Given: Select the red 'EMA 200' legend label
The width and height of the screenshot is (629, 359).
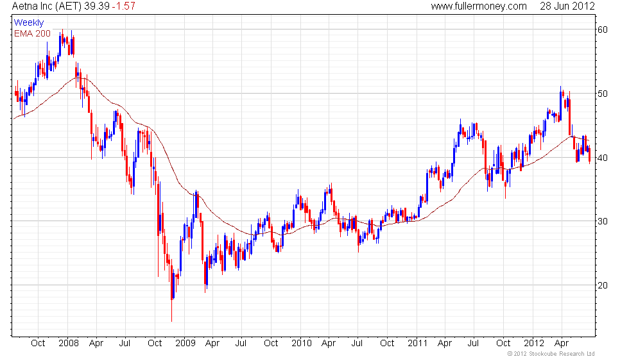Looking at the screenshot, I should [x=32, y=33].
